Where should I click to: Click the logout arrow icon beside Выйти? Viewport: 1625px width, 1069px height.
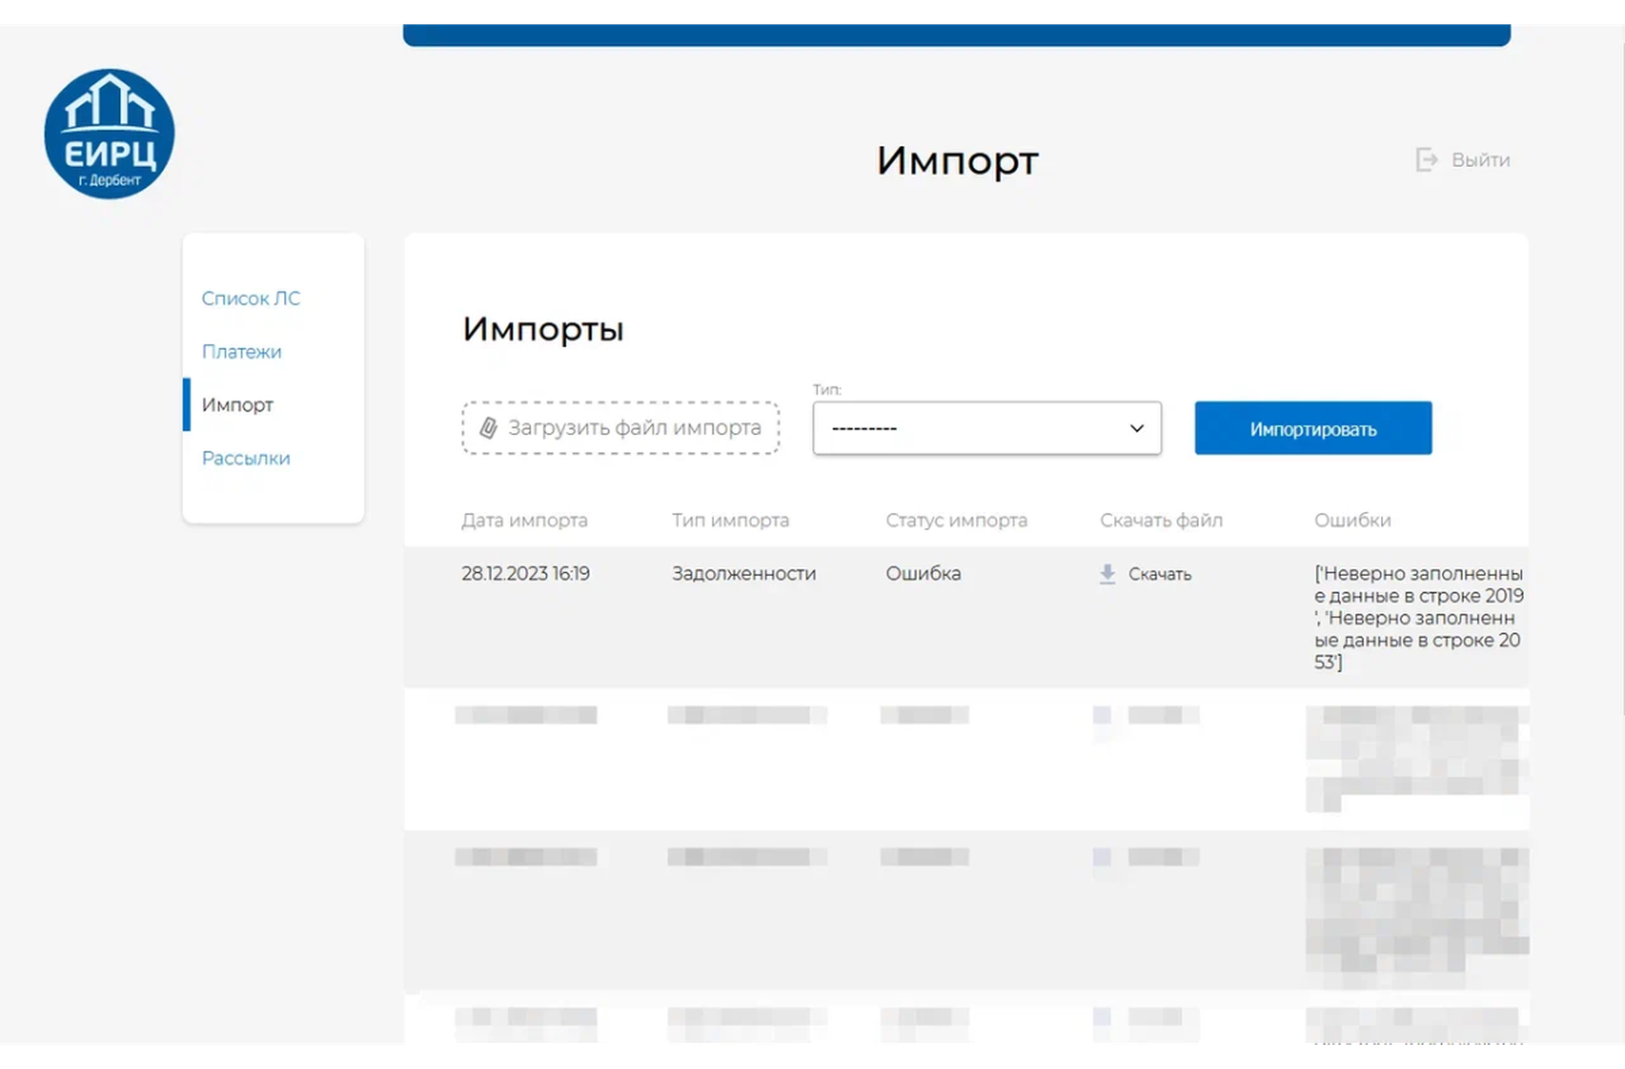(x=1426, y=160)
